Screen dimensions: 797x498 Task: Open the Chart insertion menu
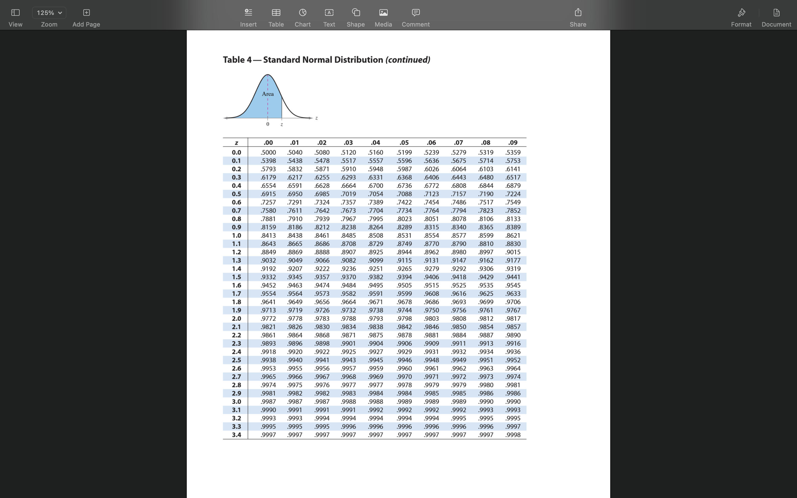coord(302,12)
